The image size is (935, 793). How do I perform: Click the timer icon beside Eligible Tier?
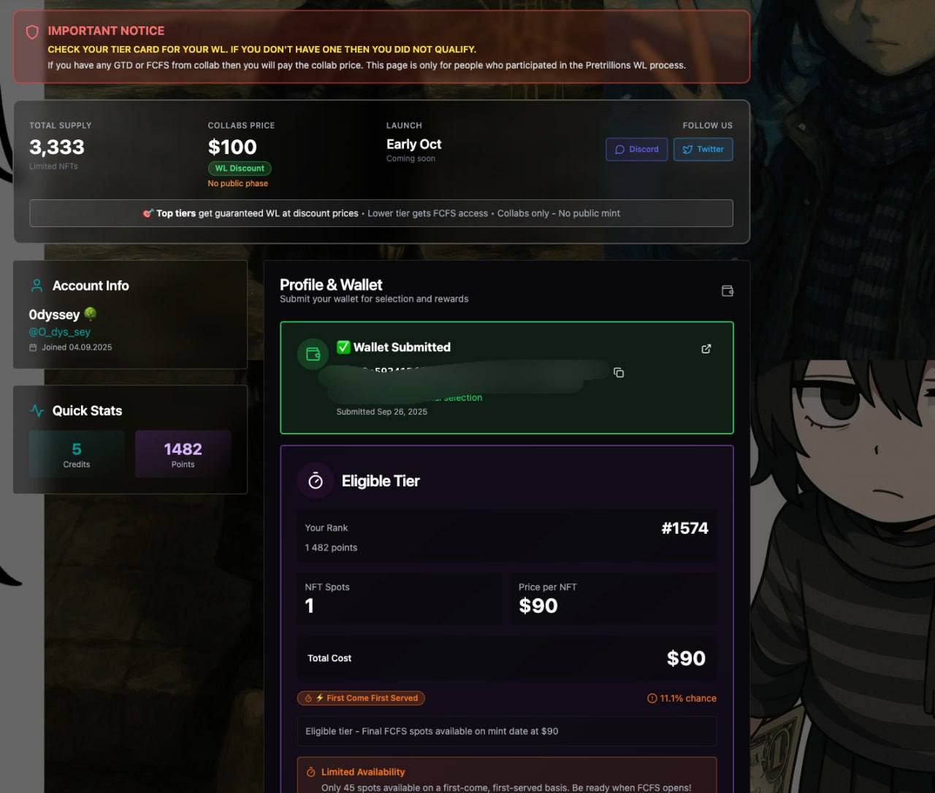pos(316,480)
